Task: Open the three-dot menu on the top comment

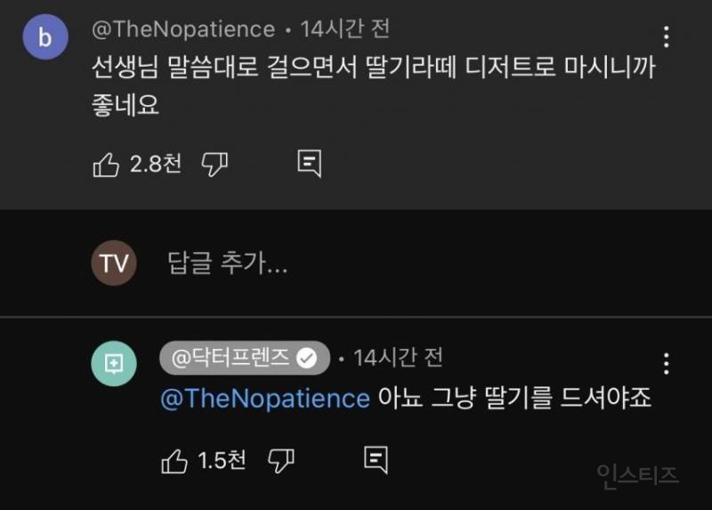Action: click(x=667, y=37)
